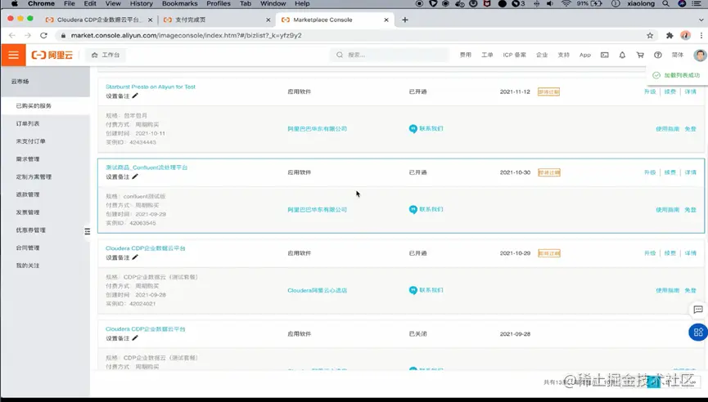Viewport: 708px width, 402px height.
Task: Open 退款管理 in the sidebar
Action: (x=28, y=194)
